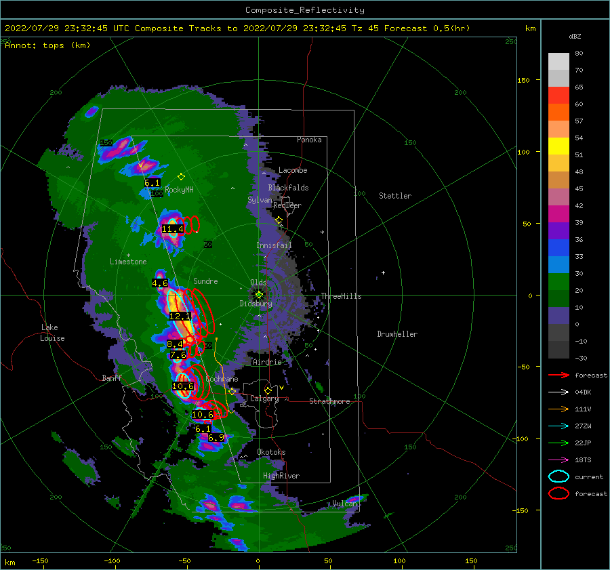Screen dimensions: 610x570
Task: Click the Innisfail town label
Action: click(x=274, y=245)
